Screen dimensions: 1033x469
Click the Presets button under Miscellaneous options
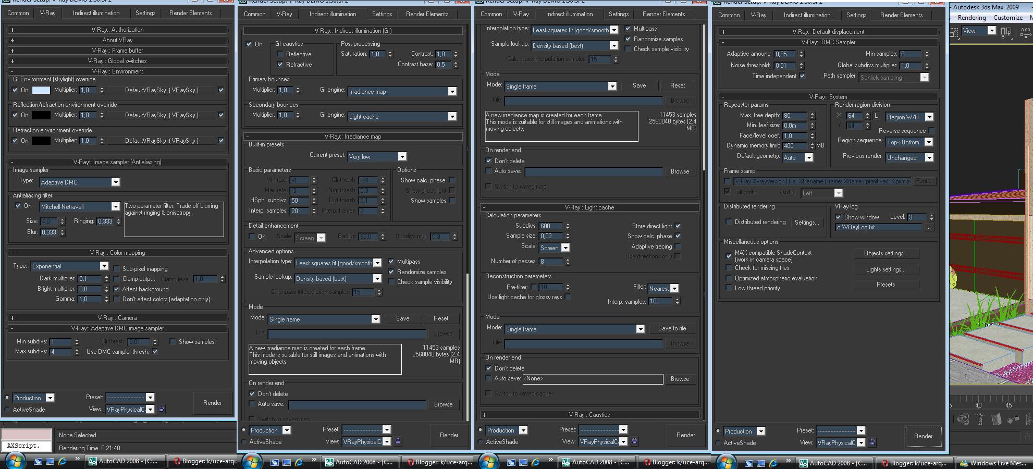point(886,285)
